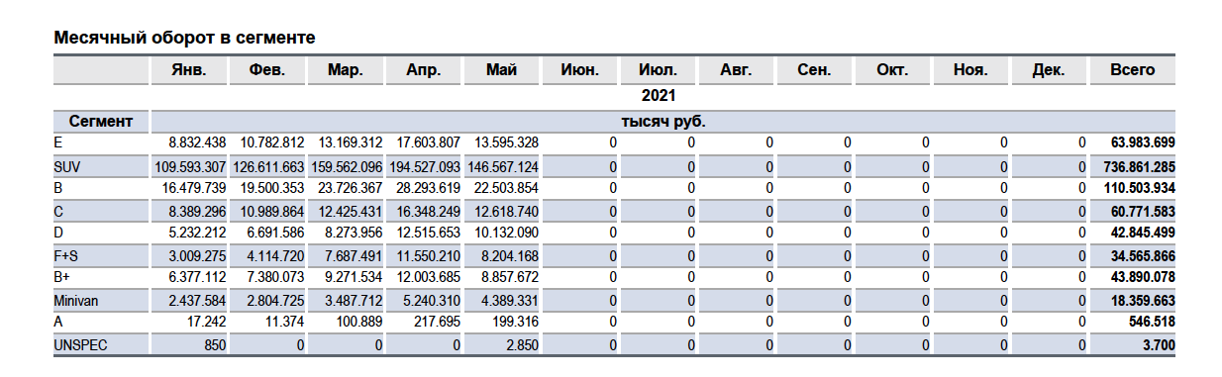The height and width of the screenshot is (377, 1222).
Task: Select the 'SUV' segment row label
Action: pos(66,168)
